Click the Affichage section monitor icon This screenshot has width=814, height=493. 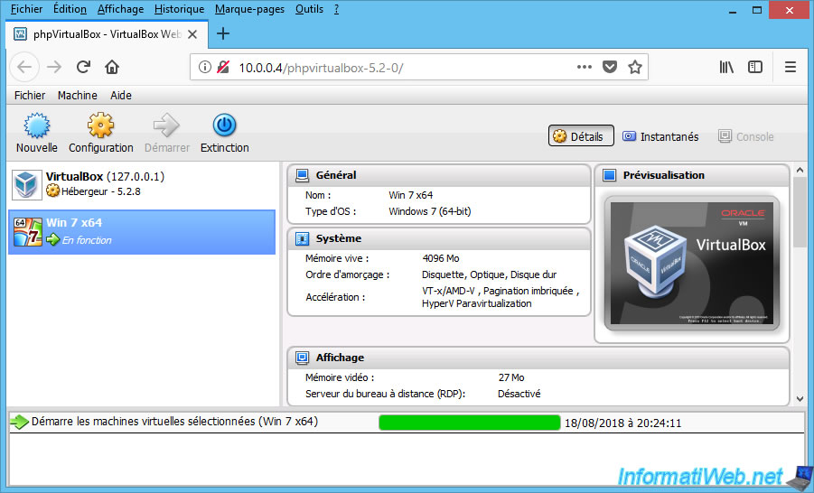click(302, 358)
